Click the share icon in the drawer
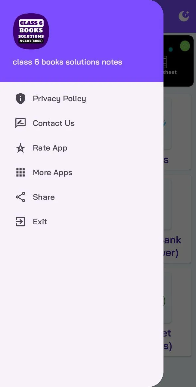This screenshot has height=387, width=196. tap(20, 197)
